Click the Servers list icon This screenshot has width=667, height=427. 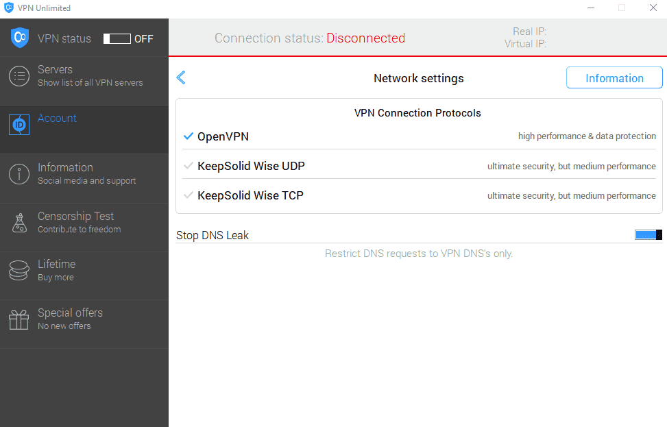coord(19,76)
